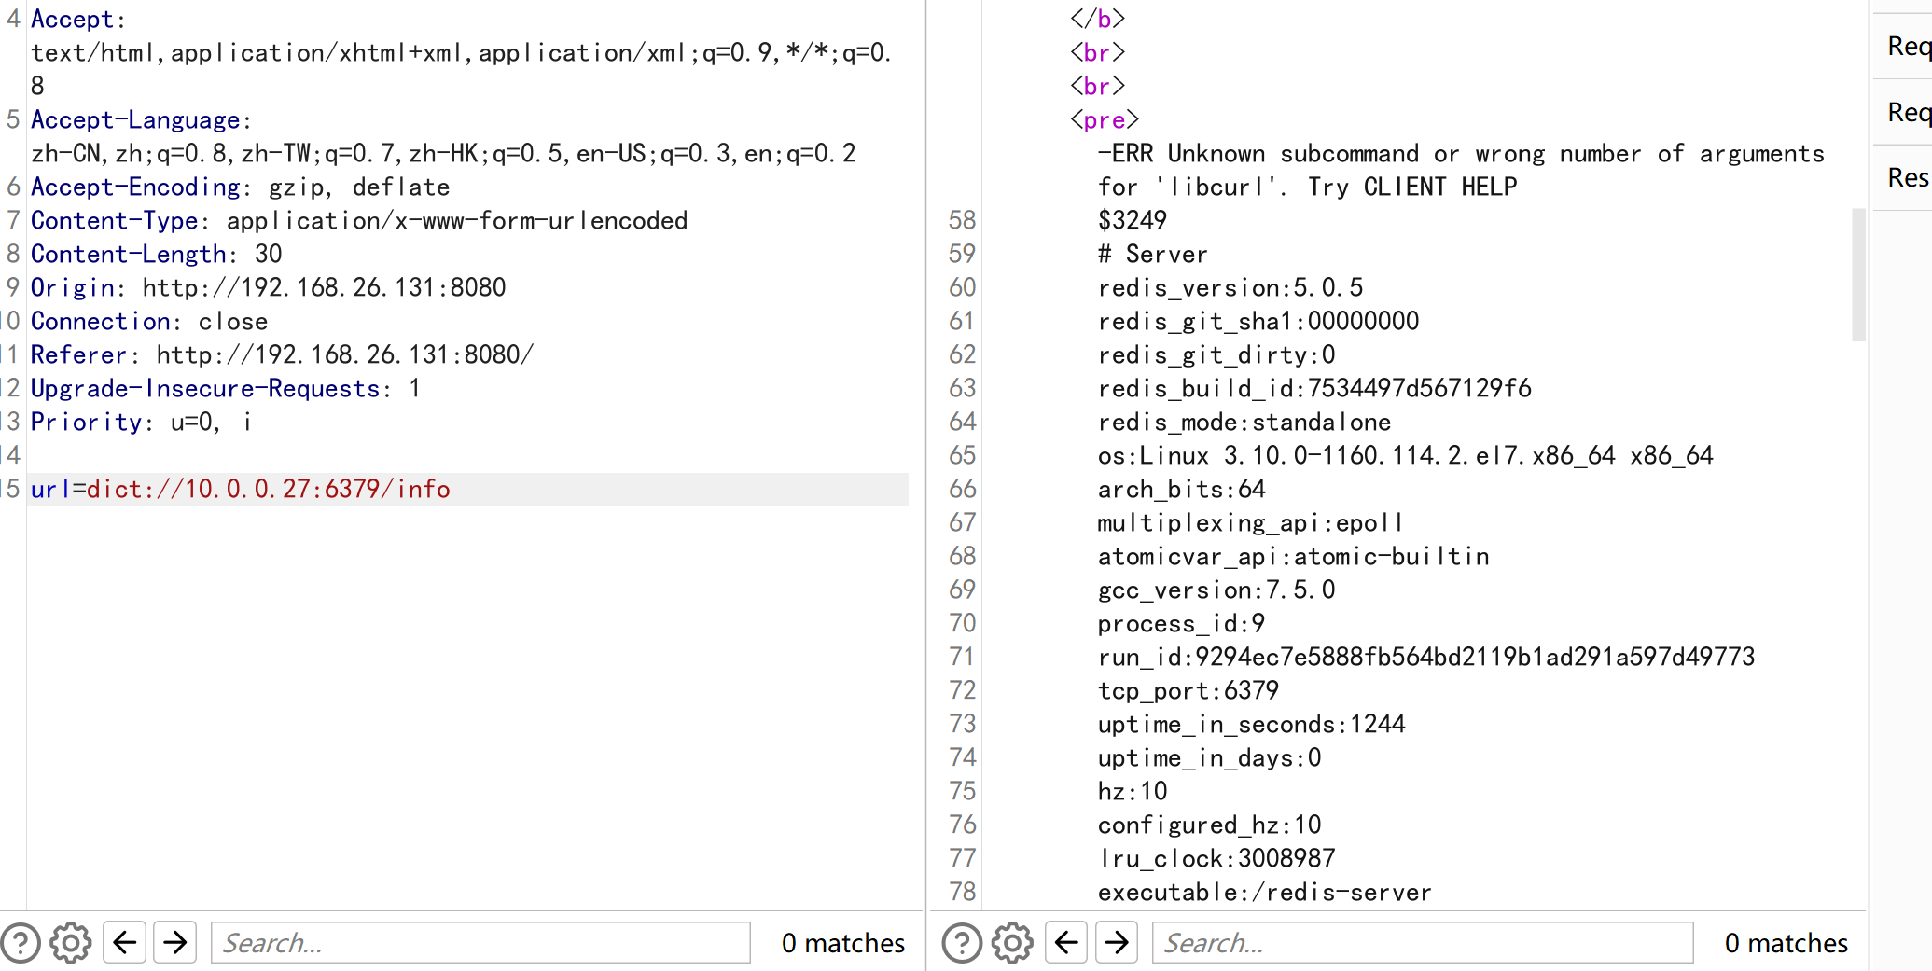
Task: Focus the response pane search field
Action: pos(1423,943)
